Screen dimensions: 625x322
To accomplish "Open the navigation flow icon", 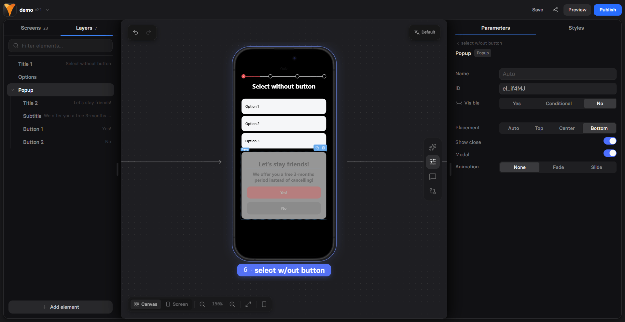I will coord(433,191).
